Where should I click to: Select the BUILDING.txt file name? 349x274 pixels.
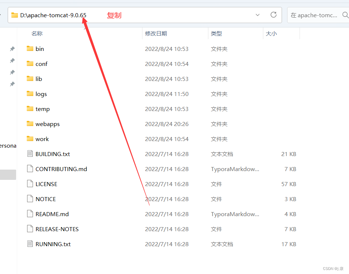pos(53,154)
